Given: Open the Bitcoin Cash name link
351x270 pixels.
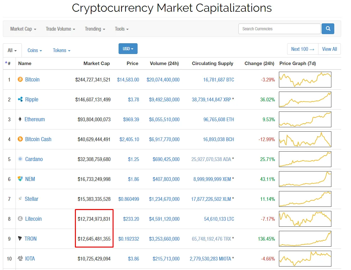Looking at the screenshot, I should tap(38, 139).
